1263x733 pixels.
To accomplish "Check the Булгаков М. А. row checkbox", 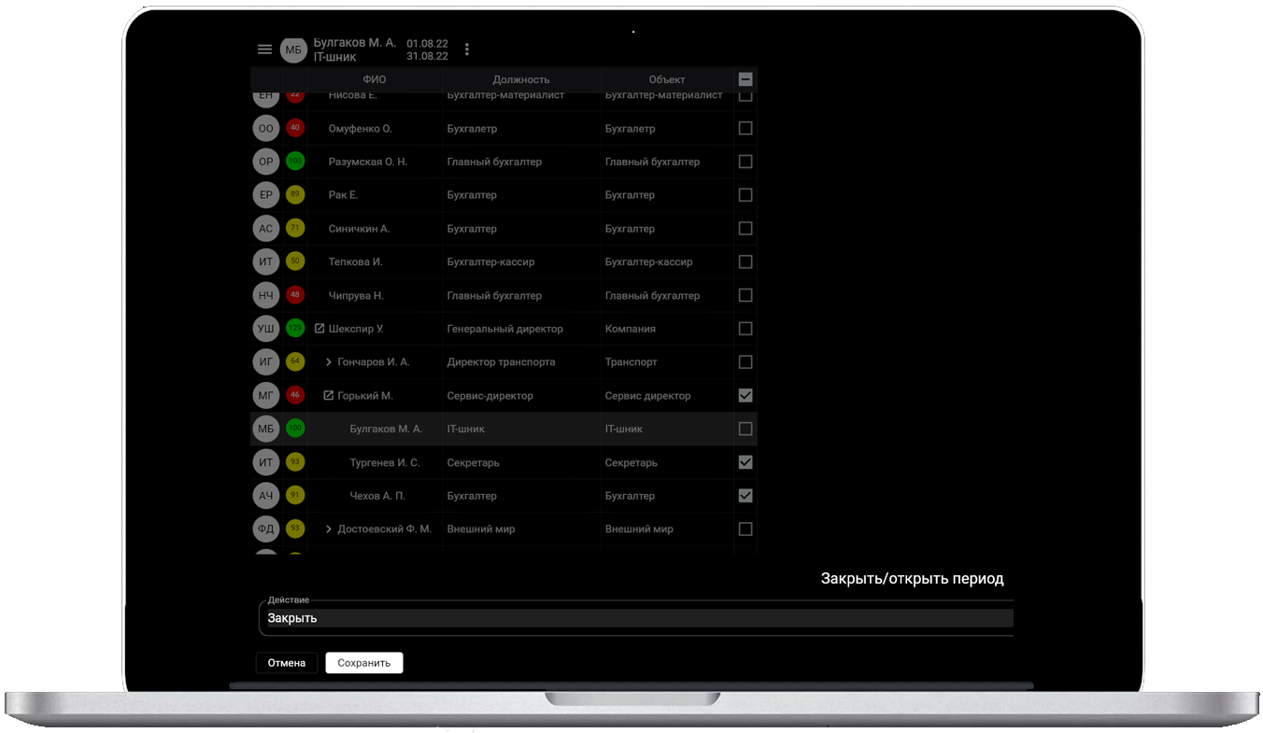I will click(x=745, y=429).
